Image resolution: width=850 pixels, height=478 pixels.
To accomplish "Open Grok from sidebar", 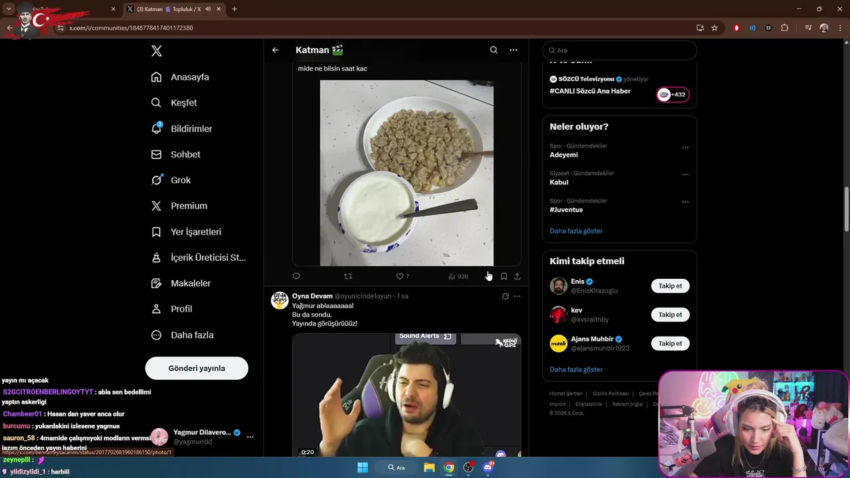I will [171, 180].
